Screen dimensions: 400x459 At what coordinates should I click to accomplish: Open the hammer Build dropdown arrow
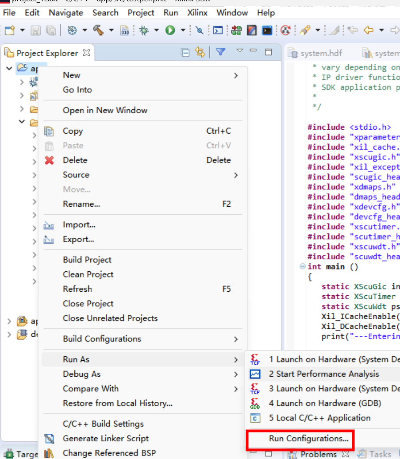[x=112, y=30]
